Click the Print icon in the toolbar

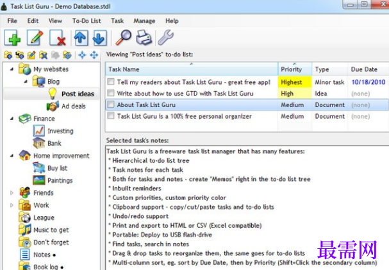(144, 37)
